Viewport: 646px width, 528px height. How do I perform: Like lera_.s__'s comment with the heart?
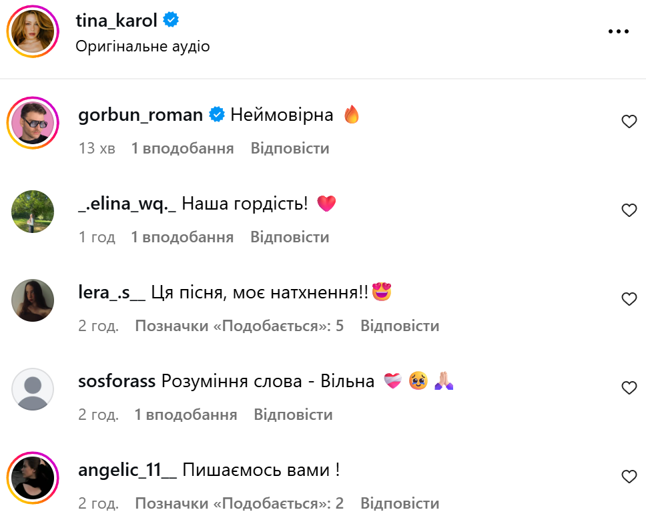coord(629,299)
